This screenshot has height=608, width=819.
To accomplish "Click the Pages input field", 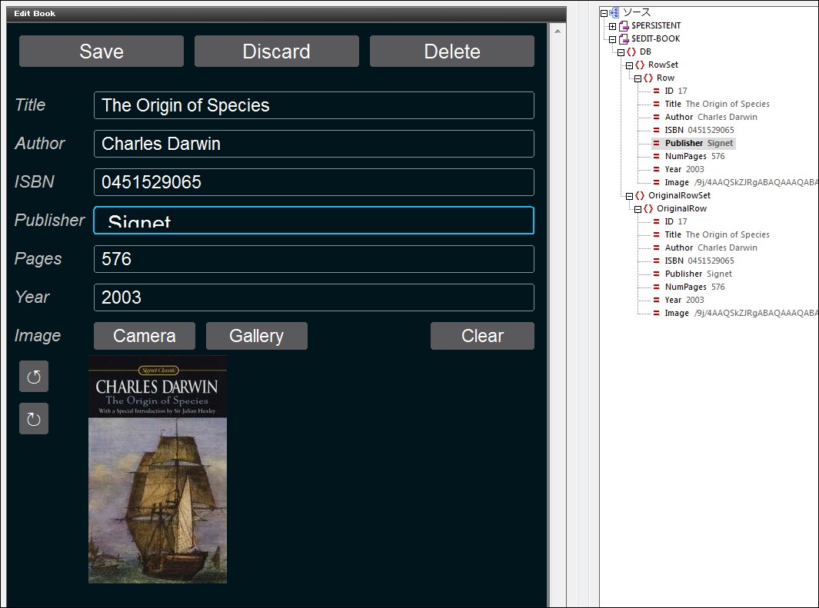I will tap(314, 259).
